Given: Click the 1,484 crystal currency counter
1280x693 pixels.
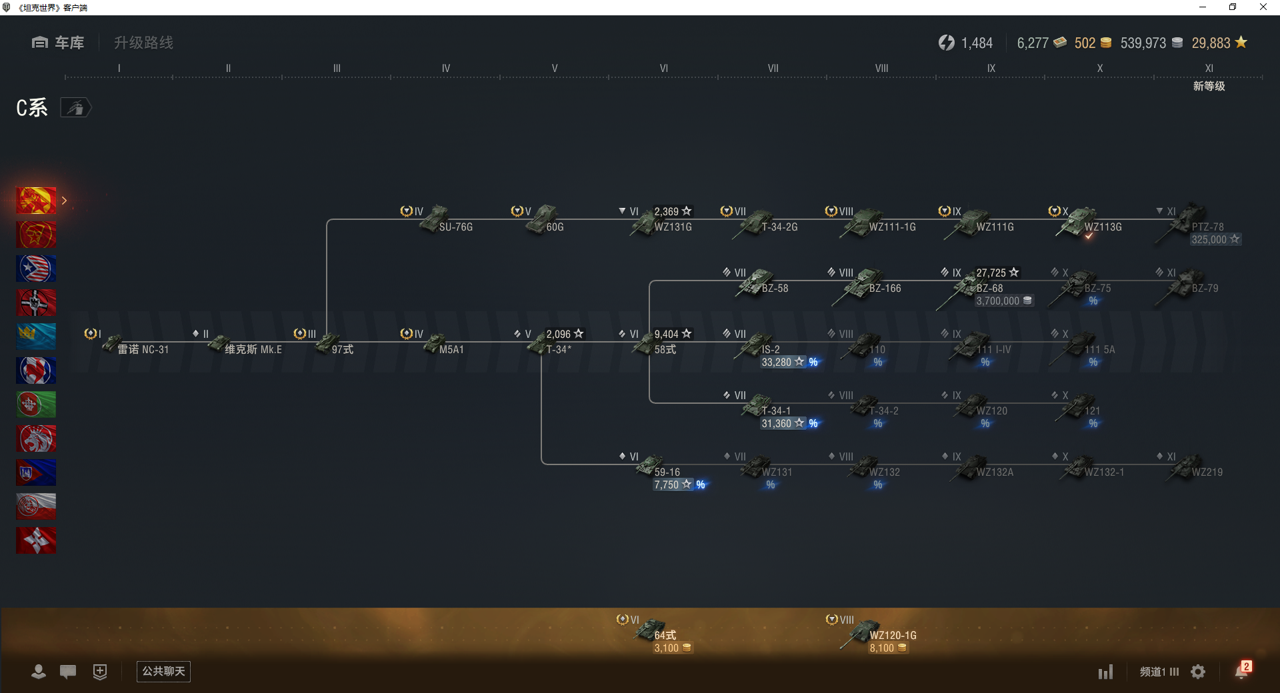Looking at the screenshot, I should point(966,43).
